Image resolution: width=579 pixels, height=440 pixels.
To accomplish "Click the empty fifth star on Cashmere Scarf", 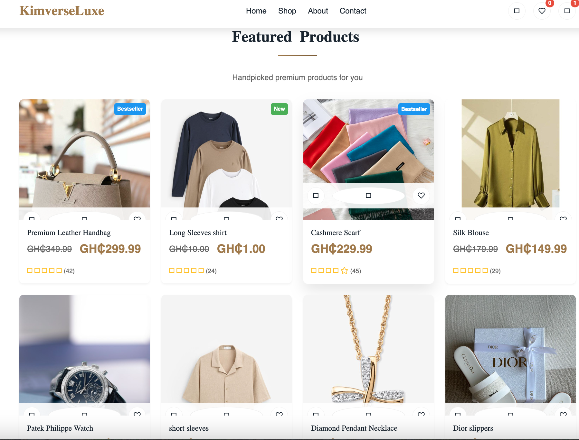I will coord(345,270).
